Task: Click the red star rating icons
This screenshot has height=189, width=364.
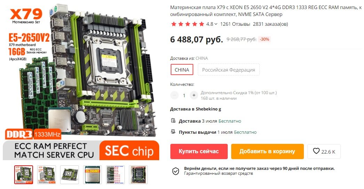Action: (x=188, y=24)
